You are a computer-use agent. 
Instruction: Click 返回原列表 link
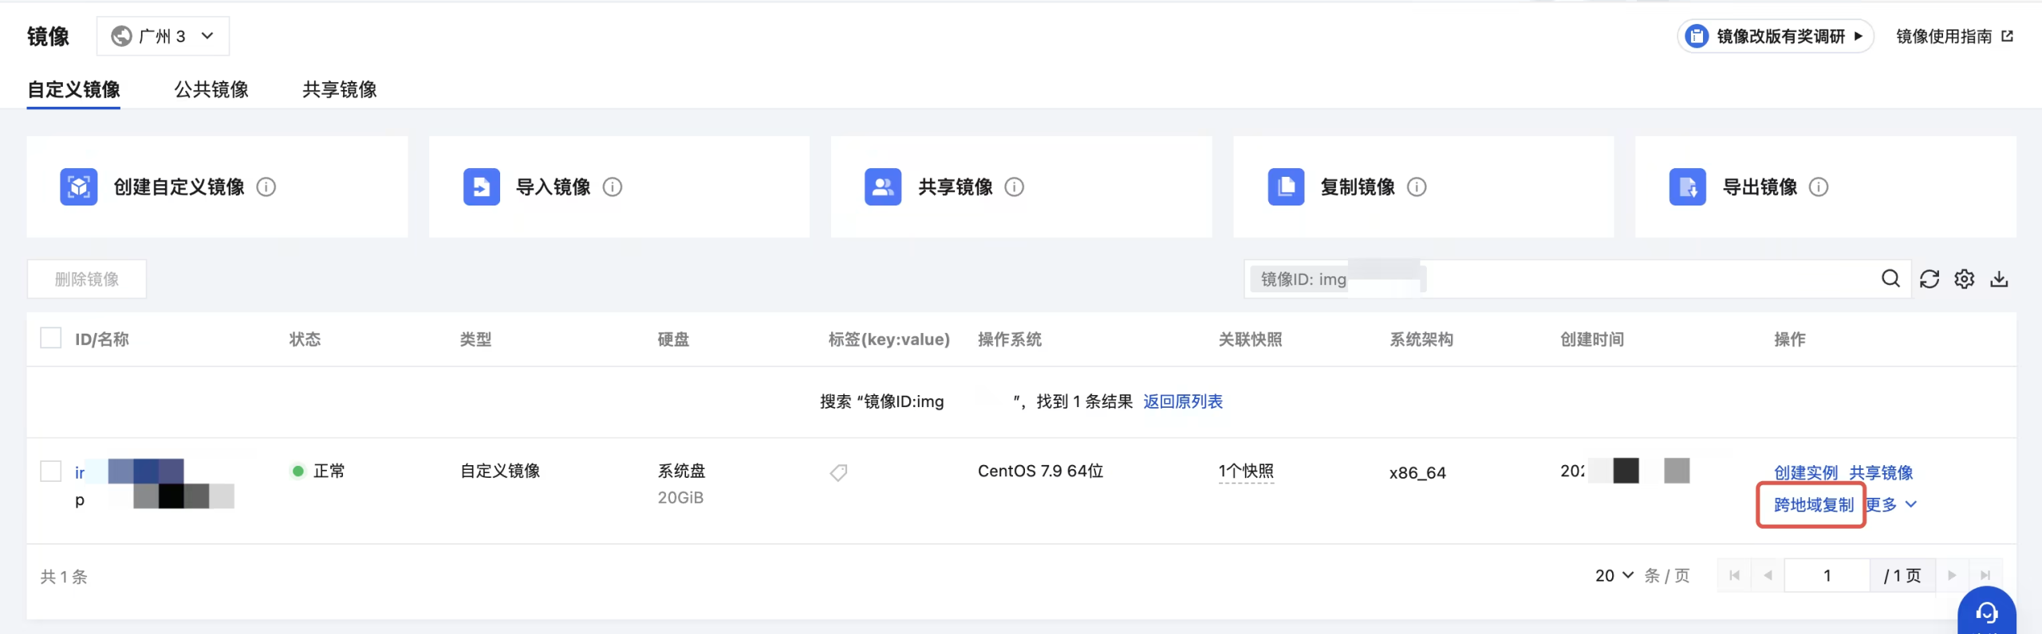(1182, 401)
